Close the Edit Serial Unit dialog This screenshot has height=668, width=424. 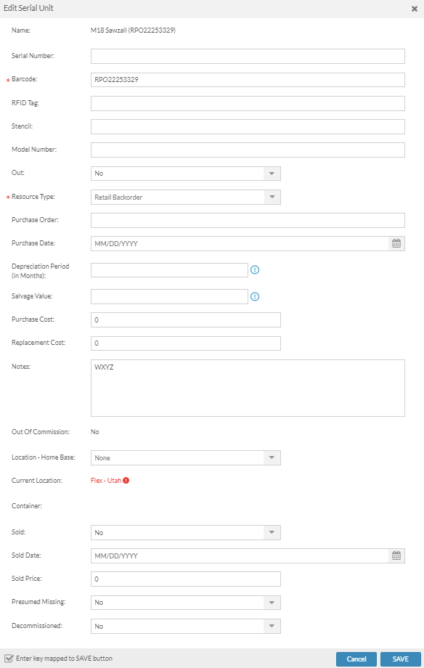point(415,9)
